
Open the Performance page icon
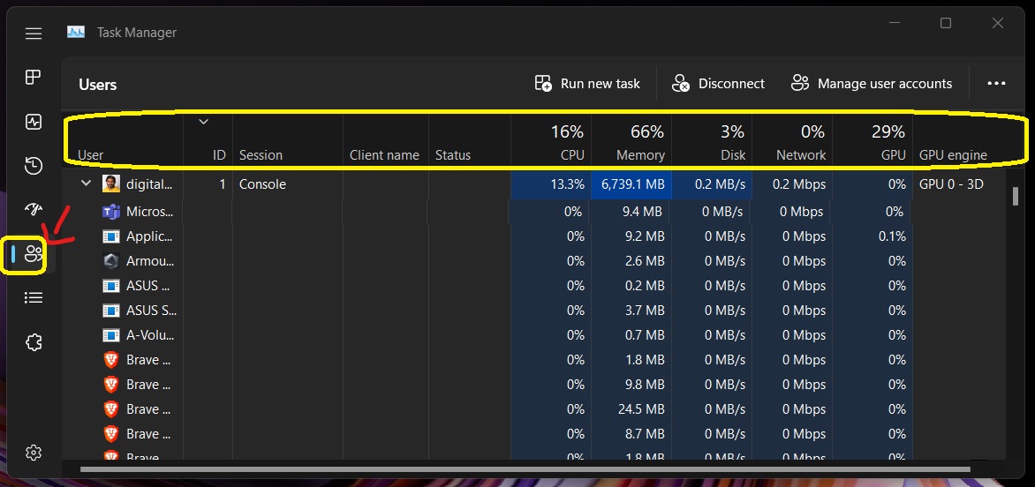pos(34,122)
